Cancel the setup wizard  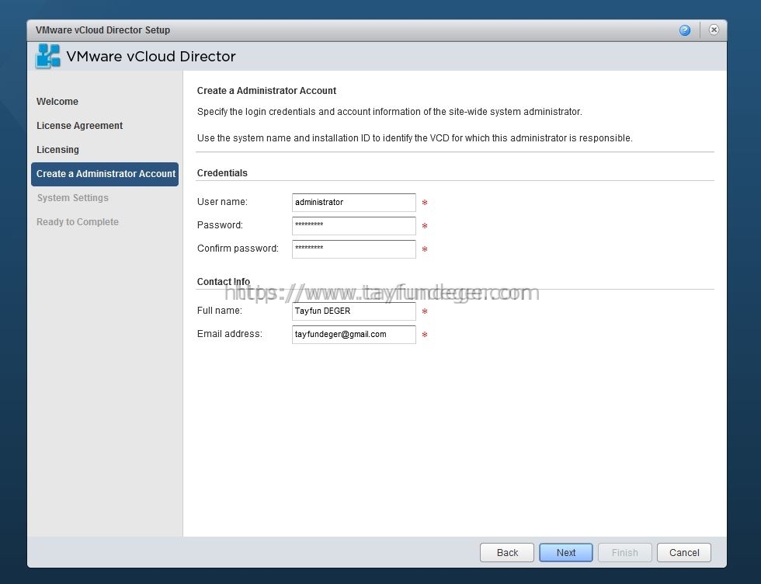(684, 552)
